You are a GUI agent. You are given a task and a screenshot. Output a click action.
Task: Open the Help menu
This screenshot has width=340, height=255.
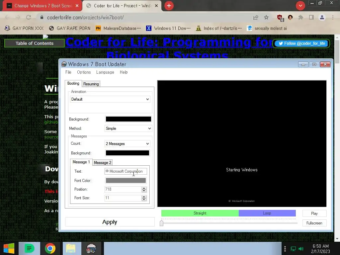pos(124,72)
